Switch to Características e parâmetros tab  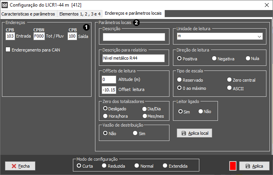[28, 14]
